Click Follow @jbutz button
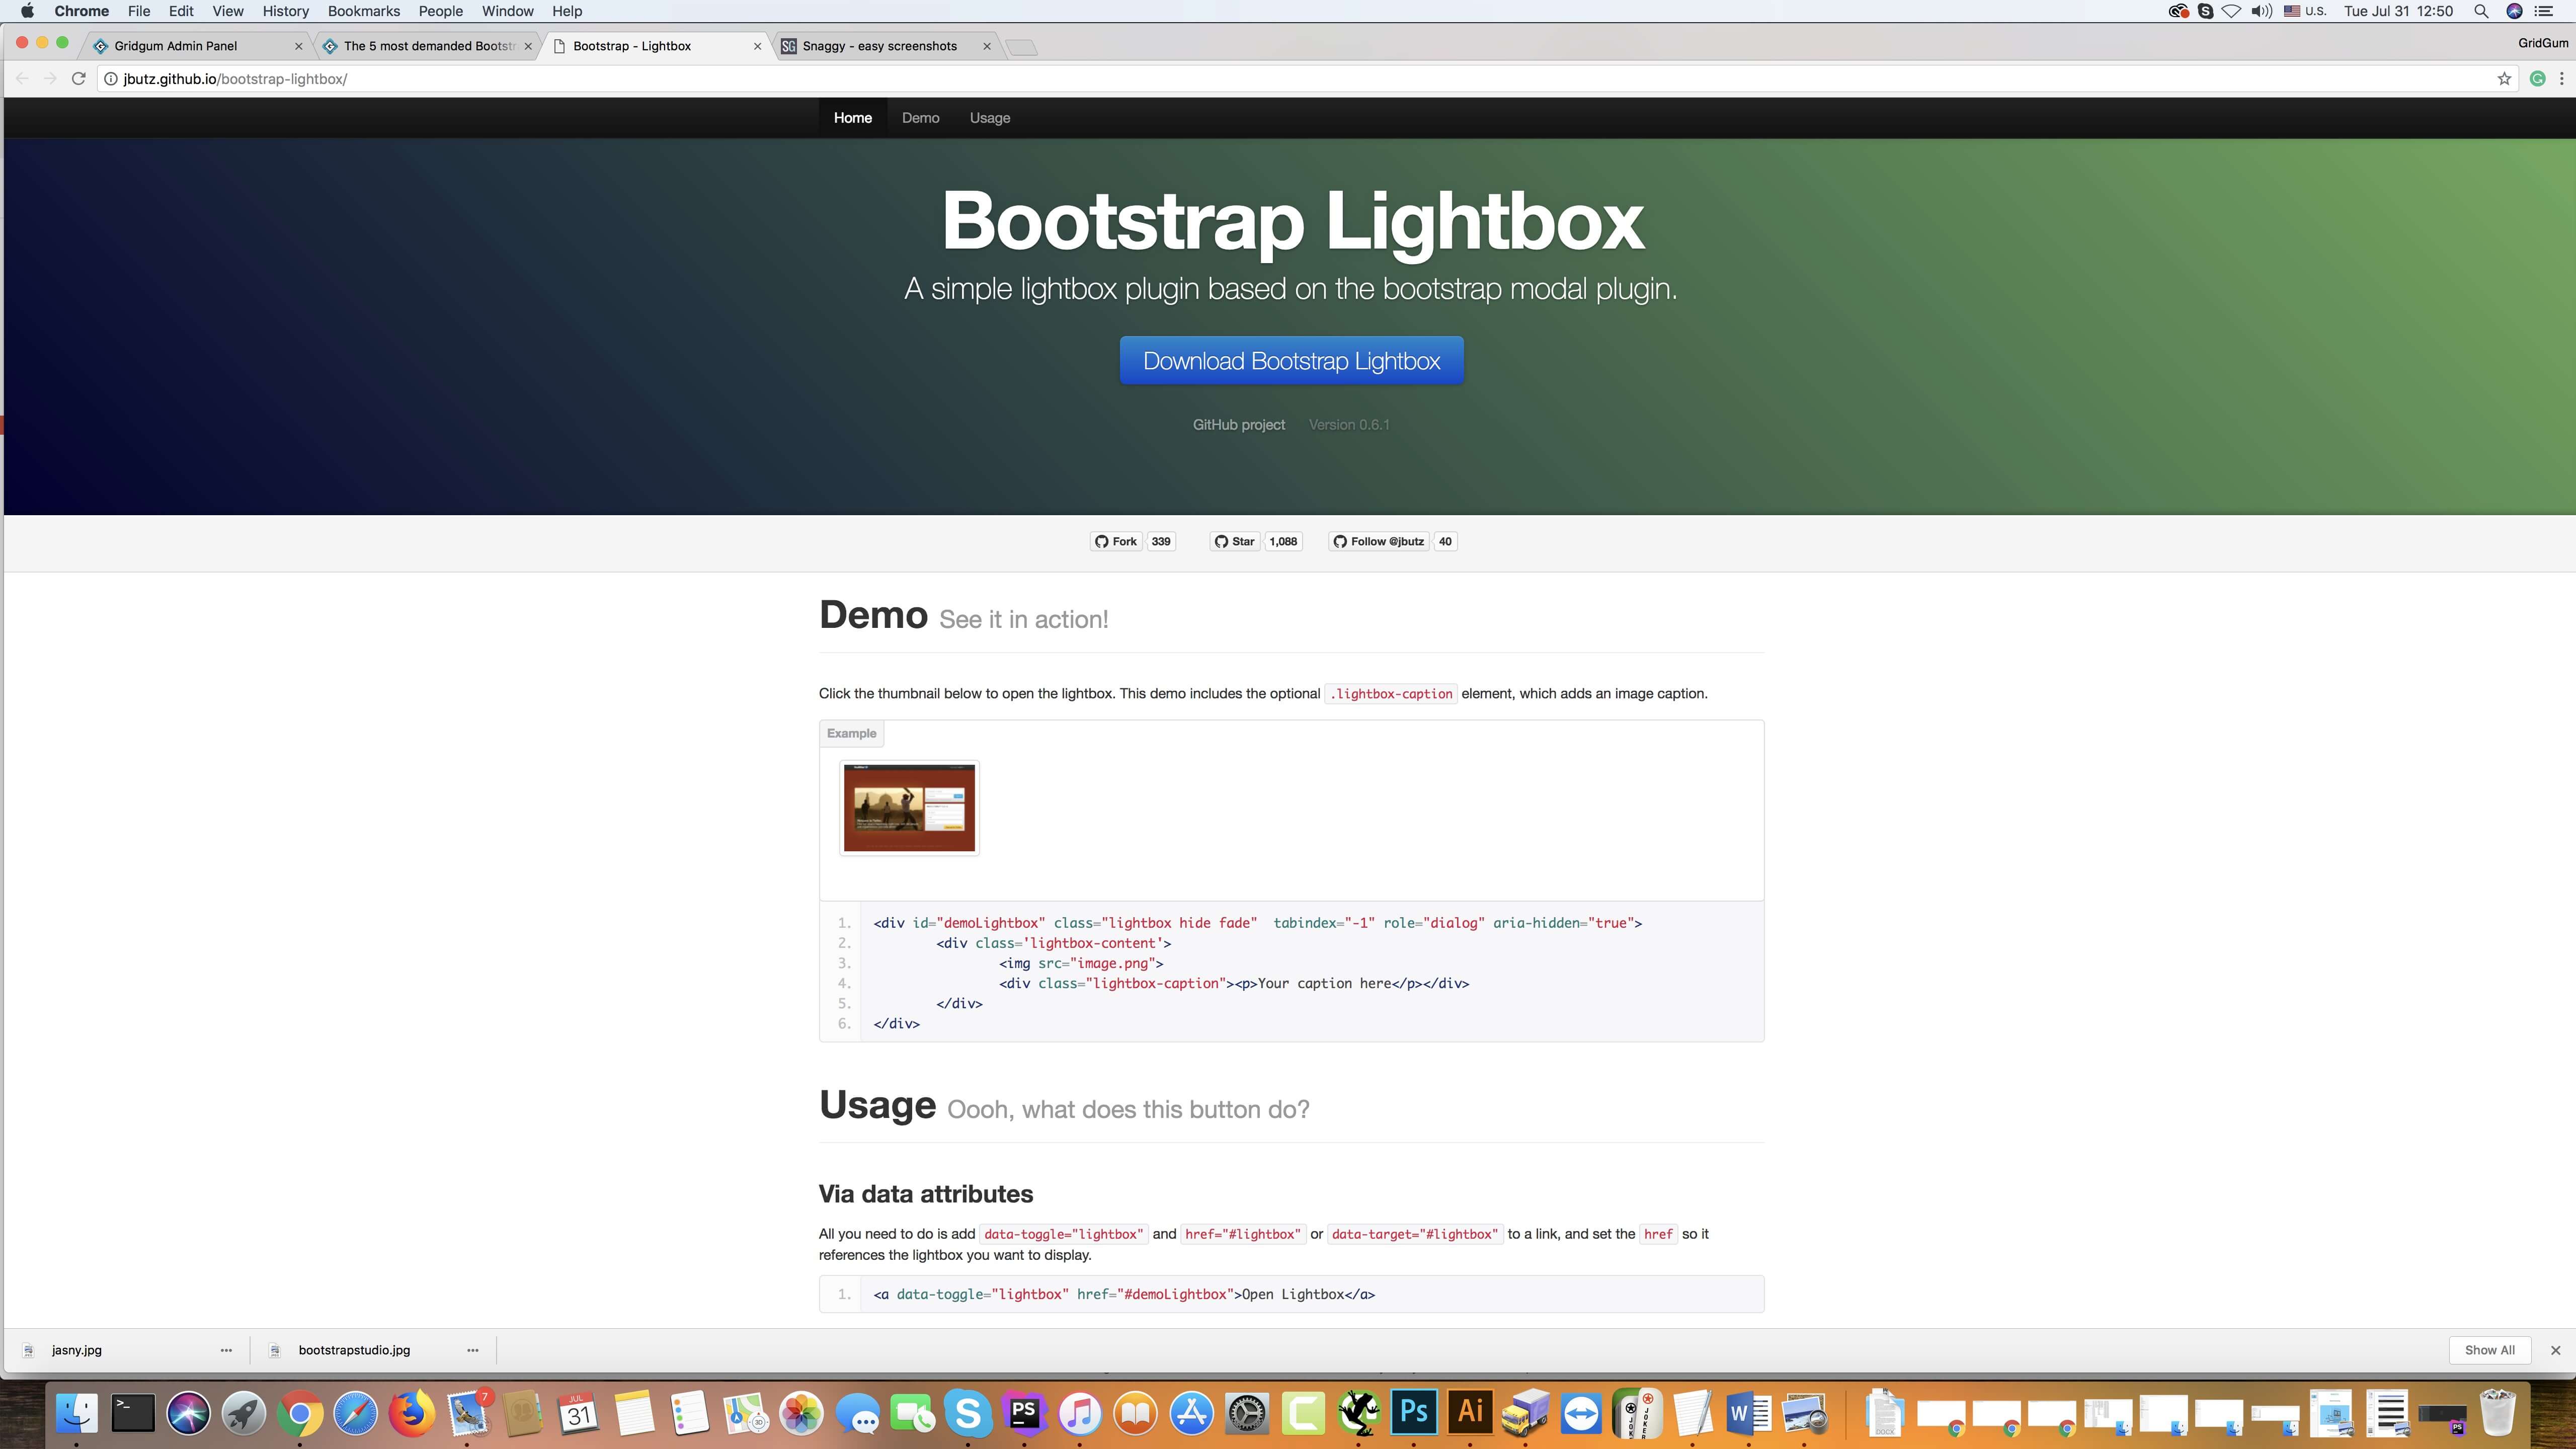This screenshot has width=2576, height=1449. (1378, 541)
